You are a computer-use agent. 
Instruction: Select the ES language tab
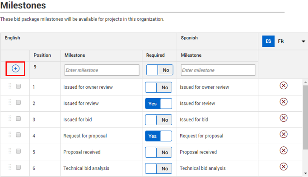click(268, 41)
